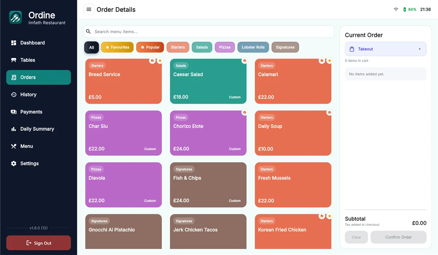
Task: Click the Confirm Order button
Action: pos(398,237)
